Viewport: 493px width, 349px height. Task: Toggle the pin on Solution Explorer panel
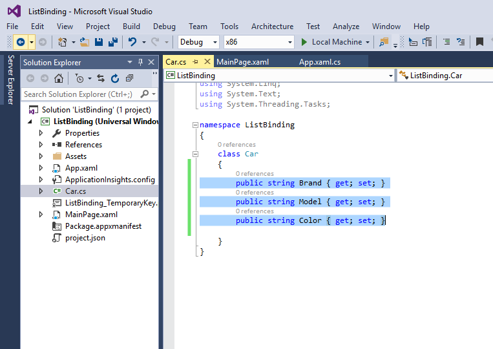pos(140,63)
